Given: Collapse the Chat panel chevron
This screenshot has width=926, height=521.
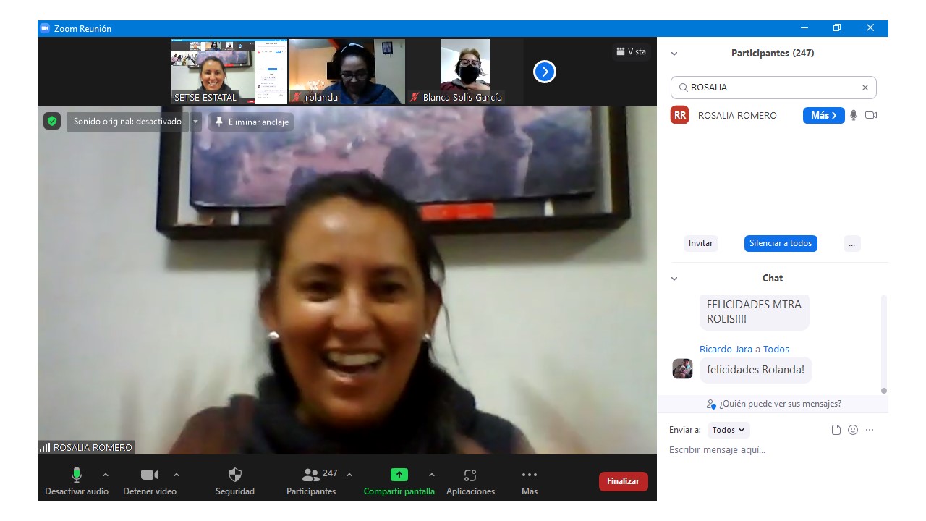Looking at the screenshot, I should [x=674, y=279].
